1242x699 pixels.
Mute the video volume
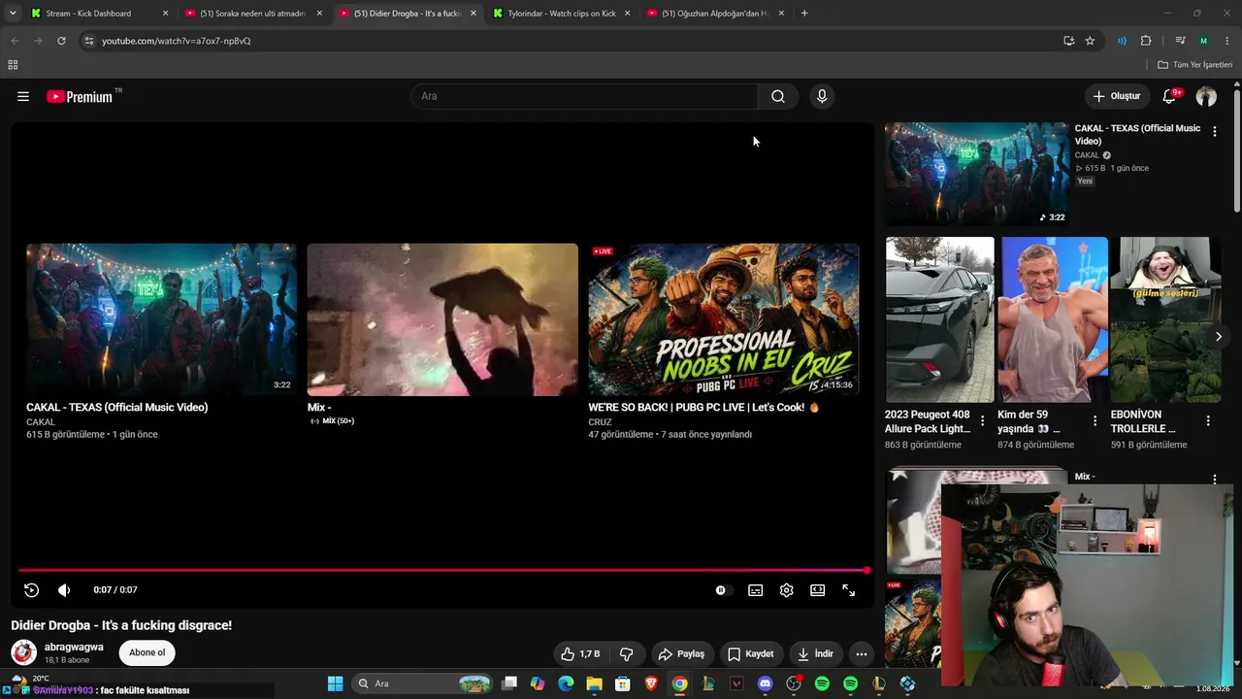coord(64,589)
